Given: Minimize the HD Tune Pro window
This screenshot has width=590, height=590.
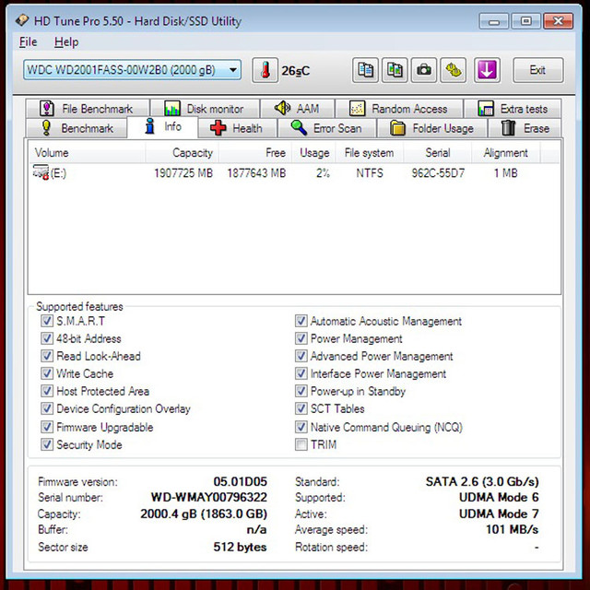Looking at the screenshot, I should (x=494, y=21).
